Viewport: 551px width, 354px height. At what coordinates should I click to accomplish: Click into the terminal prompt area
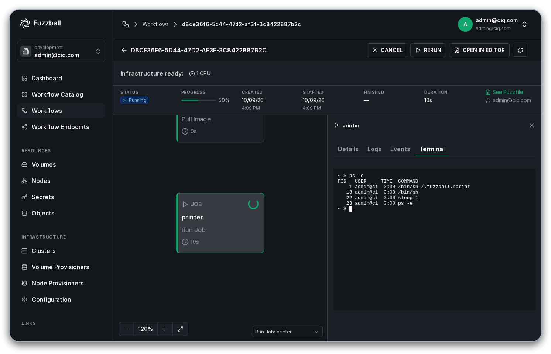pos(434,239)
